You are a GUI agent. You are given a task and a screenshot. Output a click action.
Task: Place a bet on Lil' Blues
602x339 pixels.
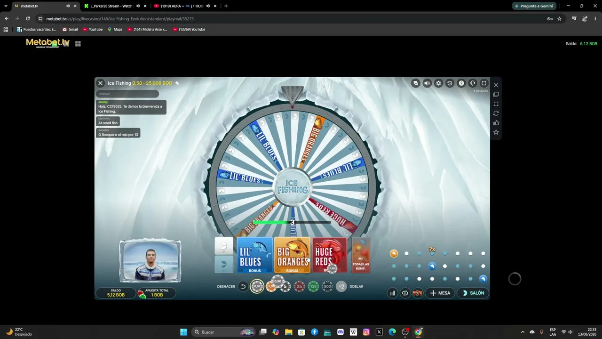(x=254, y=255)
